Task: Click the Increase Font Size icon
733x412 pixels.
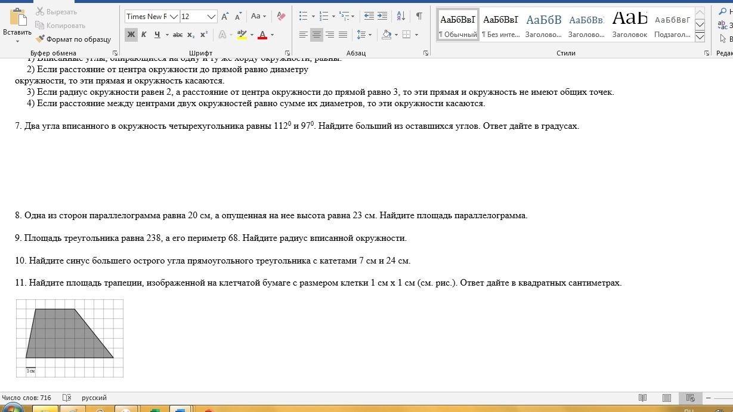Action: [225, 17]
